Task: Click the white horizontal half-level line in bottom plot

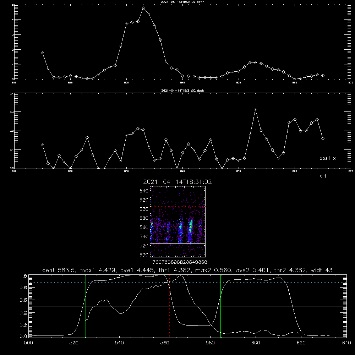Action: point(187,306)
